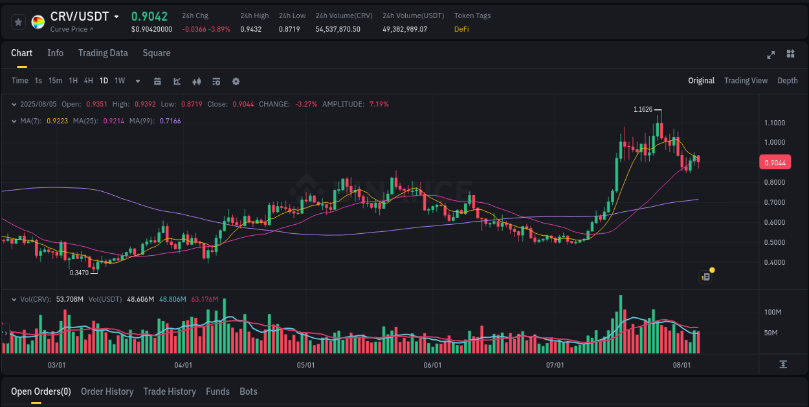Open the technical indicators panel
The width and height of the screenshot is (809, 407).
(x=216, y=81)
